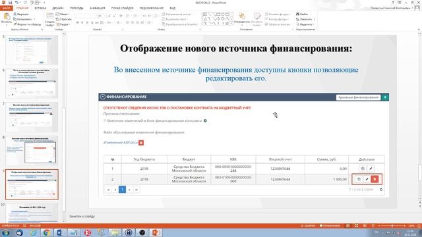Switch to the Вставка ribbon tab
Viewport: 422px width, 237px height.
click(x=40, y=9)
